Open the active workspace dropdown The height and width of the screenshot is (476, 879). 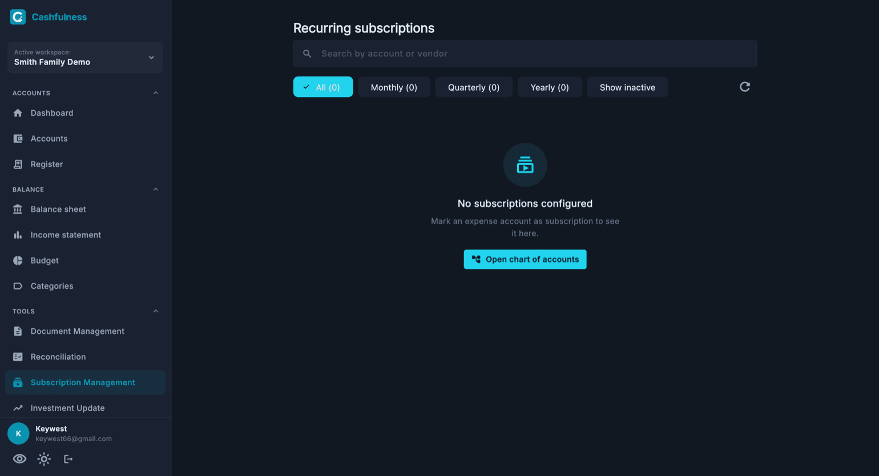[x=85, y=58]
